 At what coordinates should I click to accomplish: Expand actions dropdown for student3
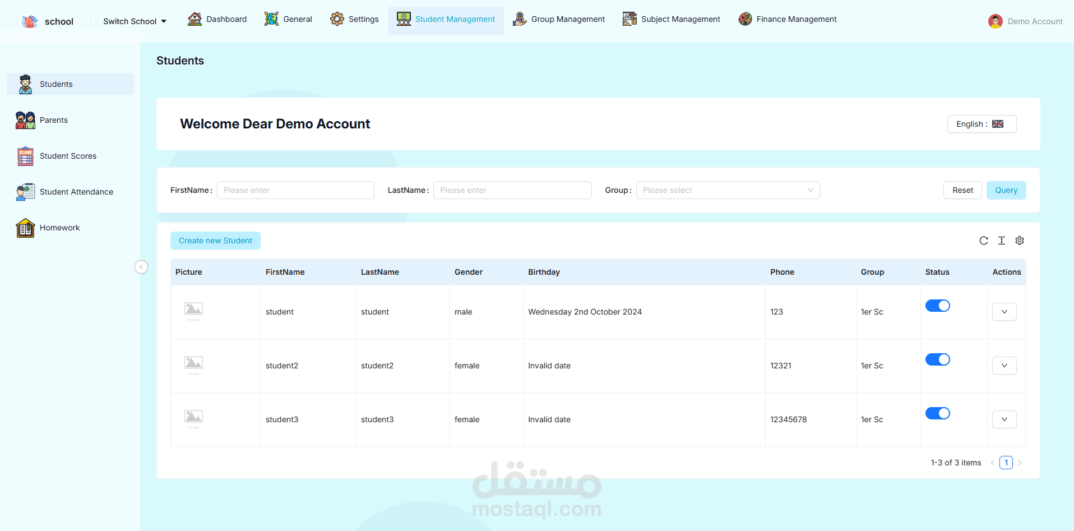(1004, 419)
